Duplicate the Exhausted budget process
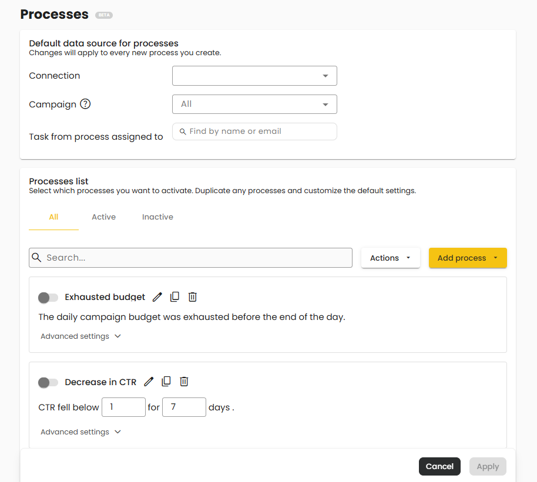The width and height of the screenshot is (537, 482). pos(174,297)
